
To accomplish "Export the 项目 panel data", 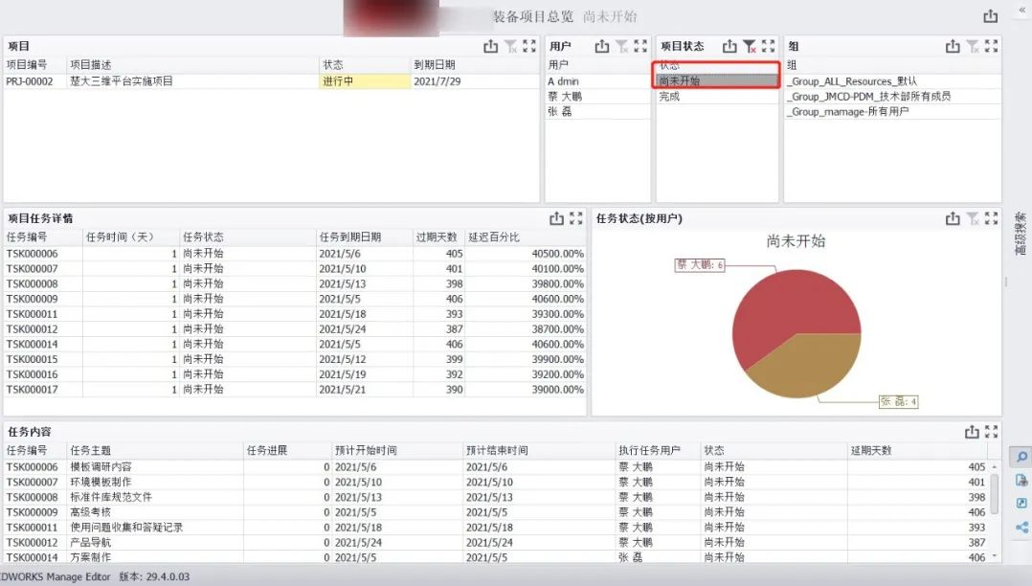I will click(491, 46).
